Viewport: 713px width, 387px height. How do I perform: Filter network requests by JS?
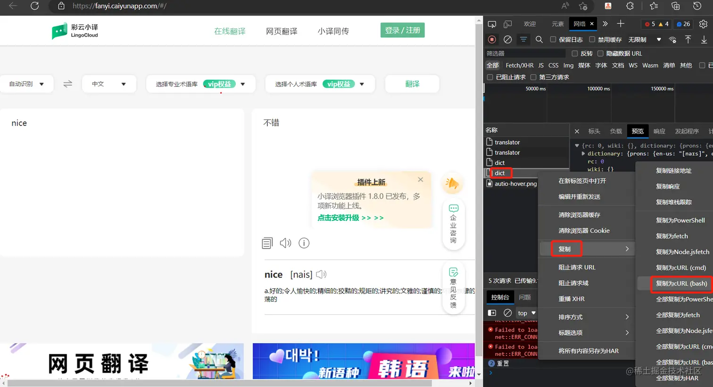pyautogui.click(x=541, y=66)
